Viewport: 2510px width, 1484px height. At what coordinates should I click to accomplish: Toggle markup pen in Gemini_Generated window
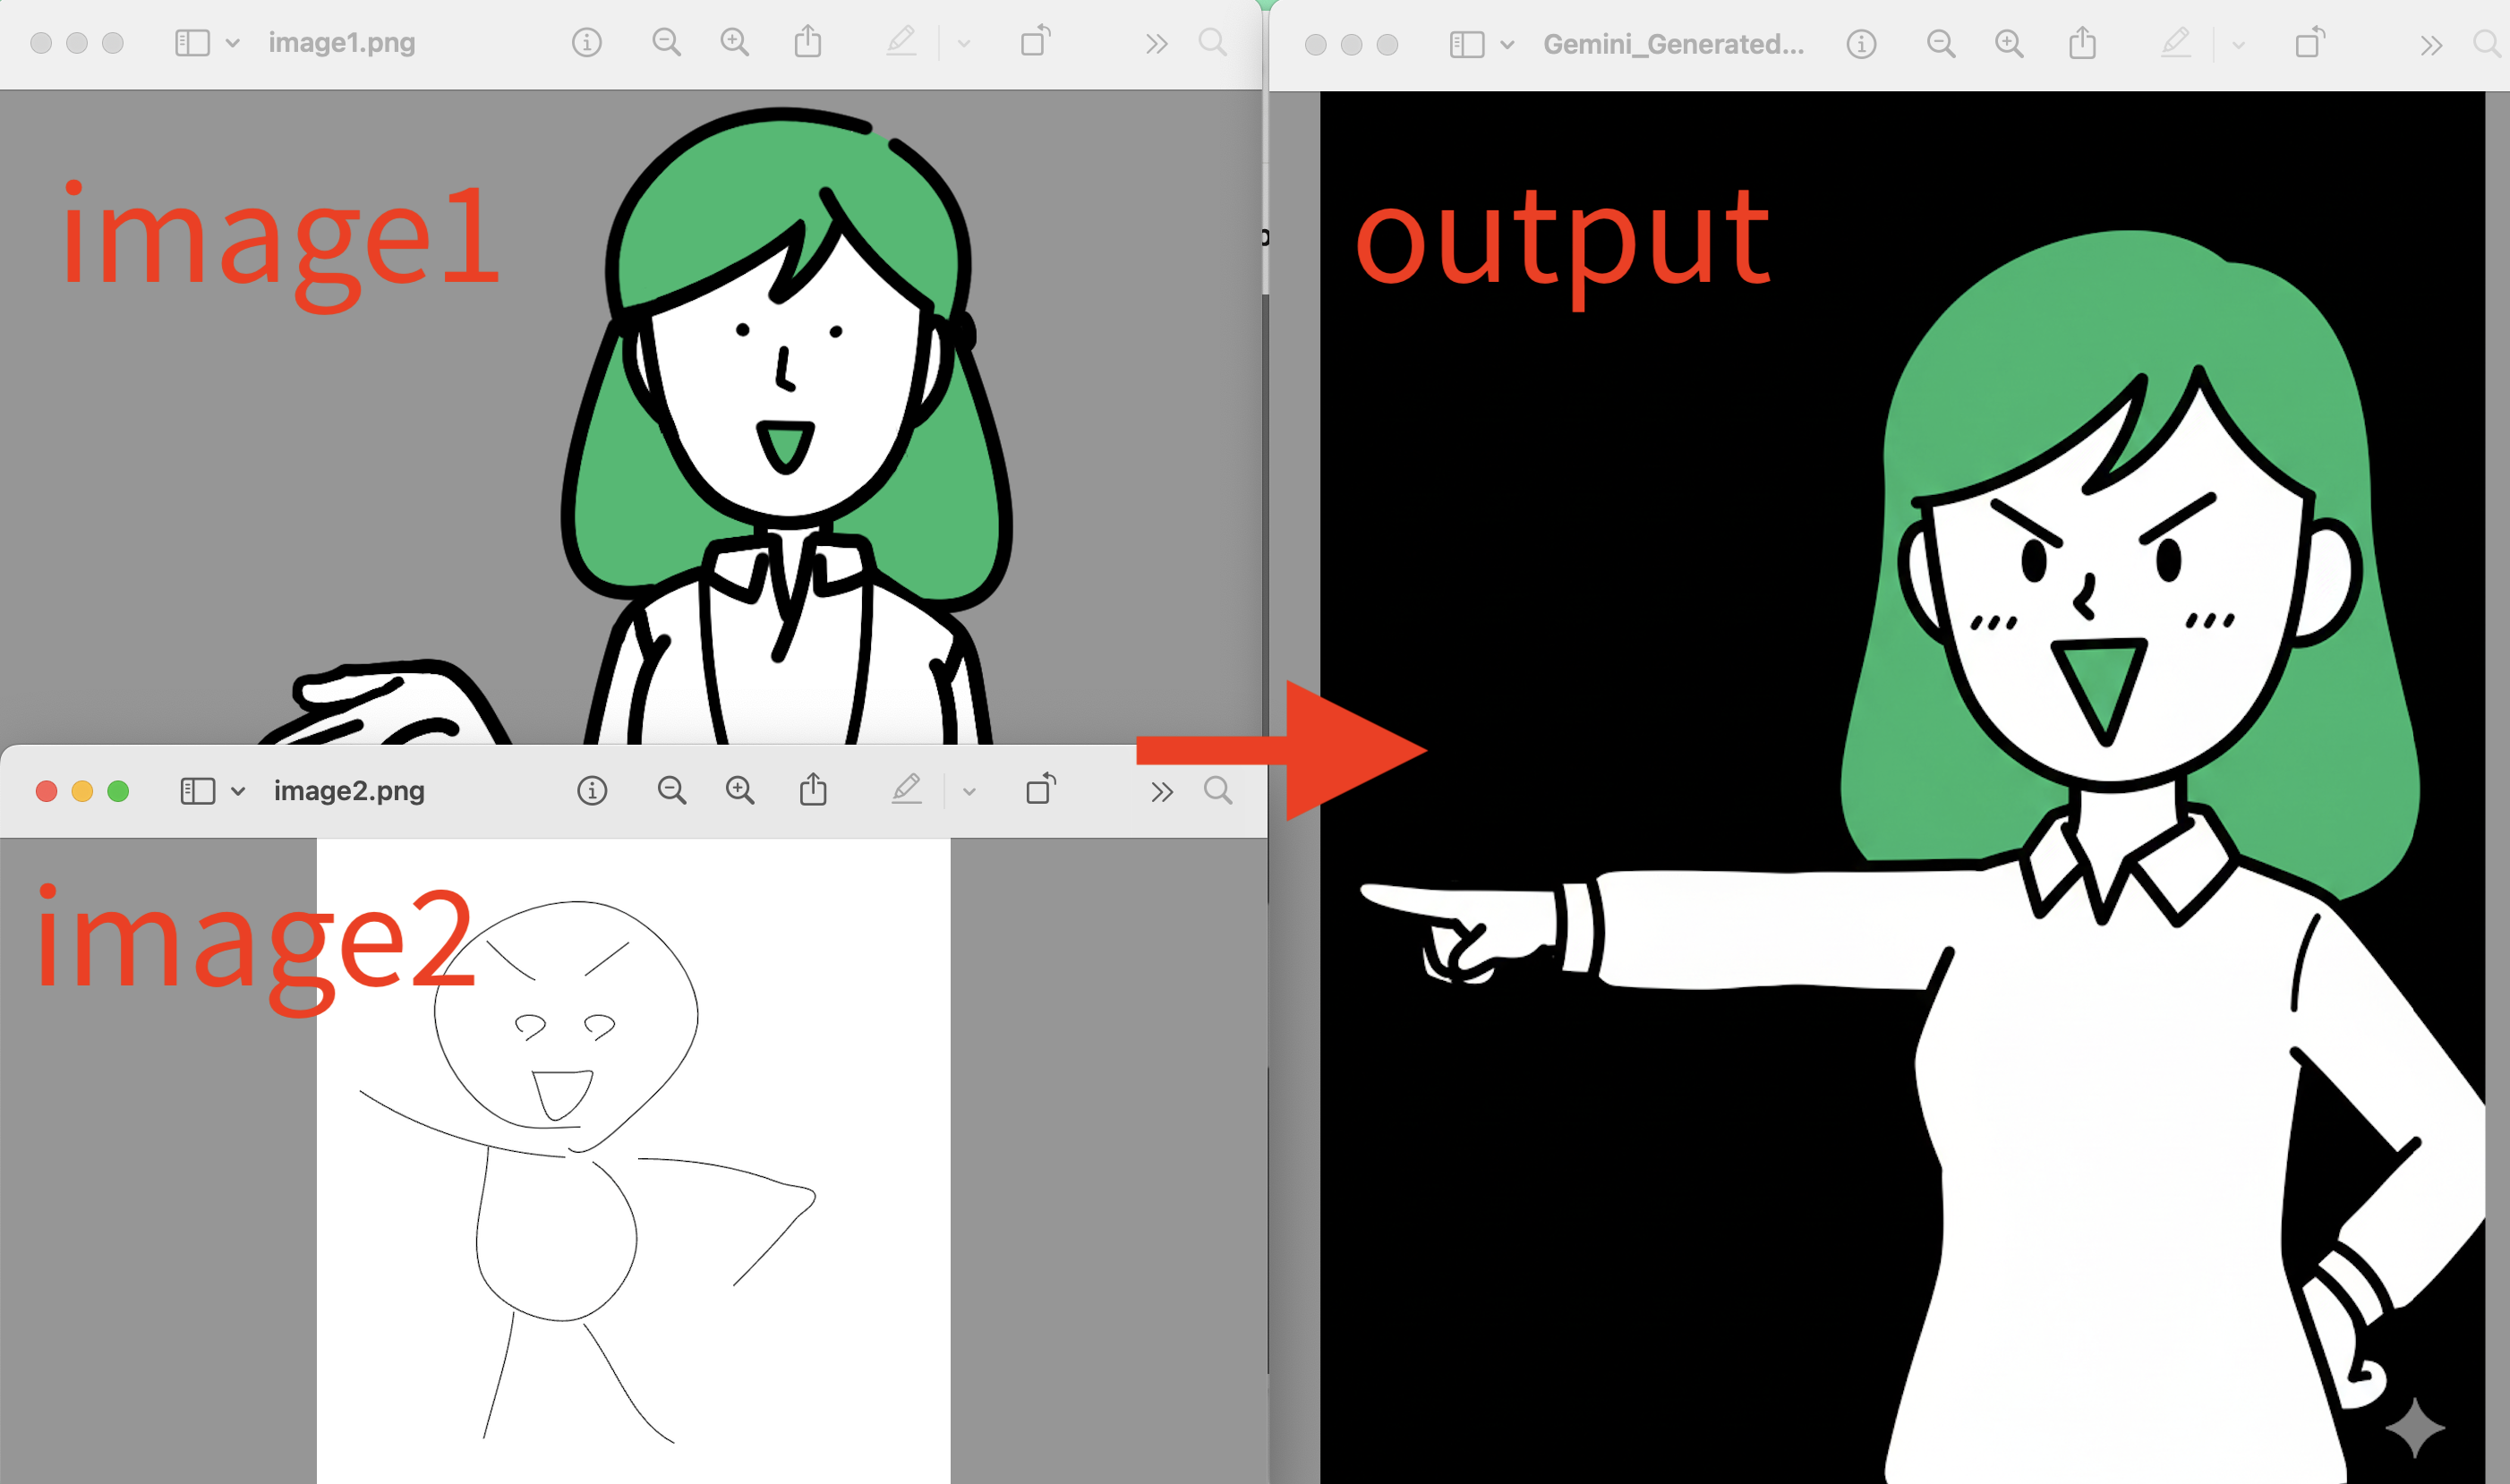[2175, 43]
